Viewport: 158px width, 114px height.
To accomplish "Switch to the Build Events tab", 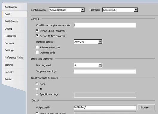I will (x=11, y=21).
